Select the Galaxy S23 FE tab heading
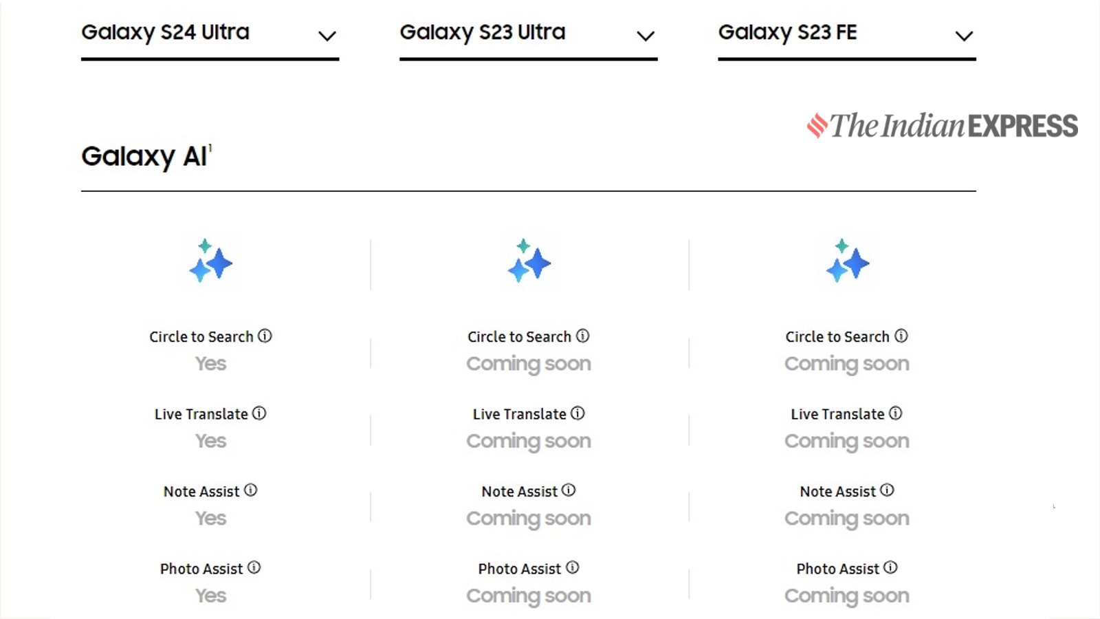This screenshot has width=1100, height=619. (787, 32)
